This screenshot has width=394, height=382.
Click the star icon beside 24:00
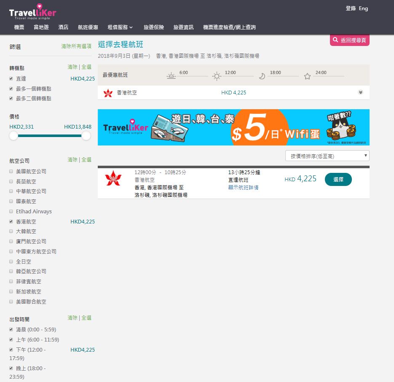point(307,76)
